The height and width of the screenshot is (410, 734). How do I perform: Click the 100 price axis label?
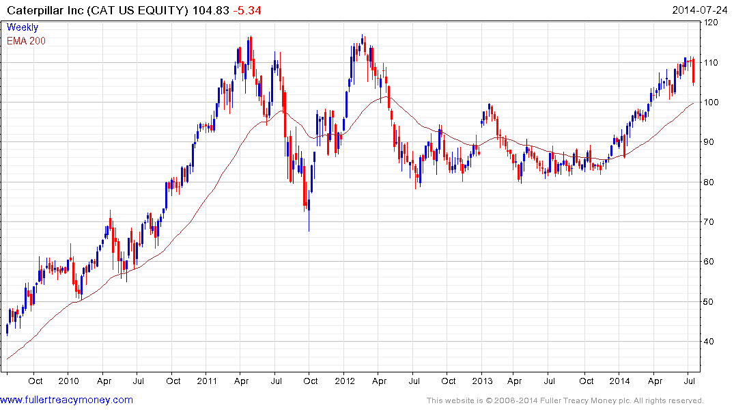point(711,102)
